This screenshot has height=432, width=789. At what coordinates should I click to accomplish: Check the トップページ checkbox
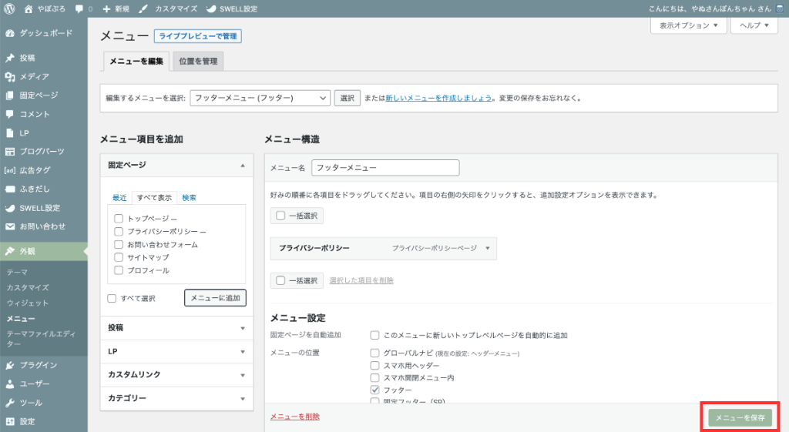119,218
